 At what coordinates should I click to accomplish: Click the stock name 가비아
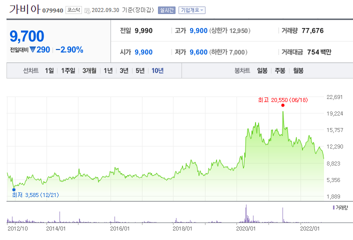[24, 9]
